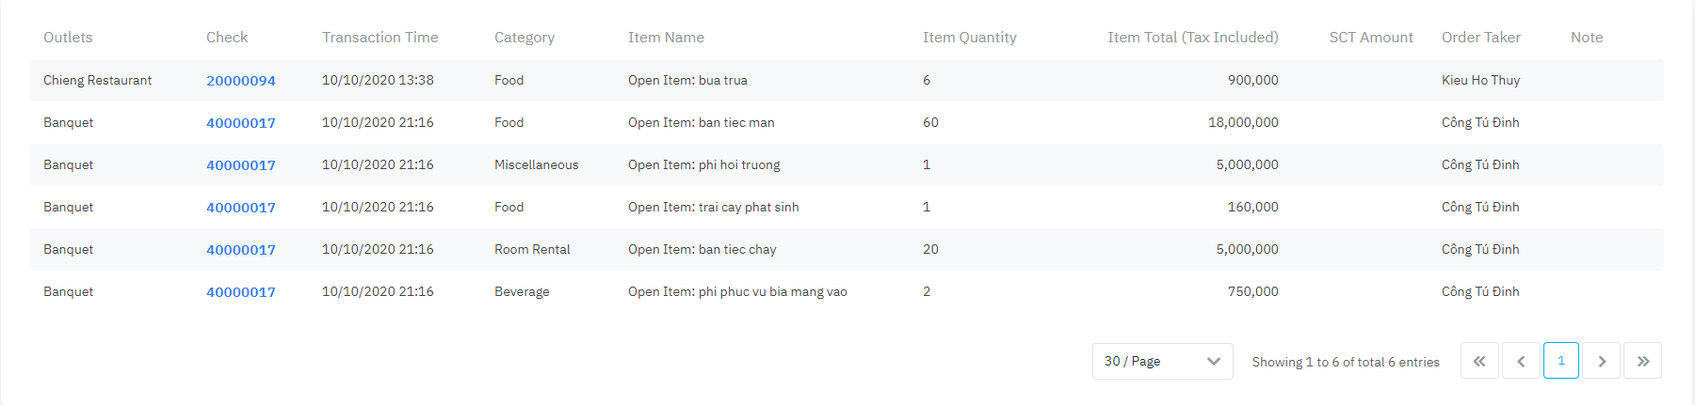Open check 40000017 for ban tiec man
1695x405 pixels.
pyautogui.click(x=241, y=123)
